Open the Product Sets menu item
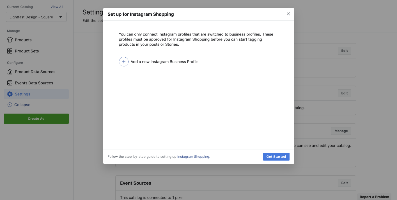397x200 pixels. point(27,51)
